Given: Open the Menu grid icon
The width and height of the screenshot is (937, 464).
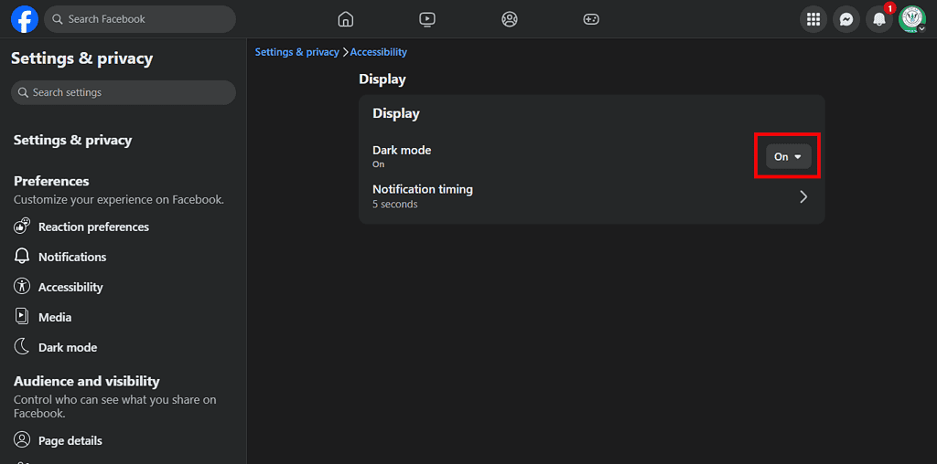Looking at the screenshot, I should click(813, 19).
